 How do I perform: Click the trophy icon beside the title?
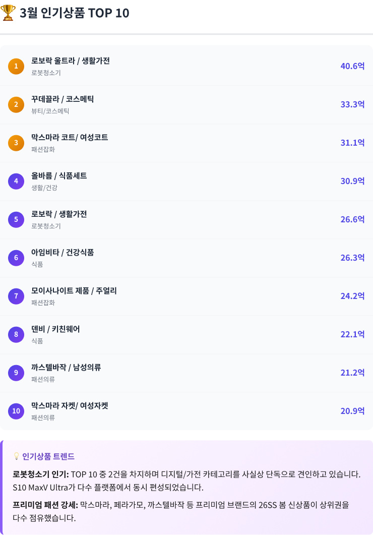[x=9, y=13]
